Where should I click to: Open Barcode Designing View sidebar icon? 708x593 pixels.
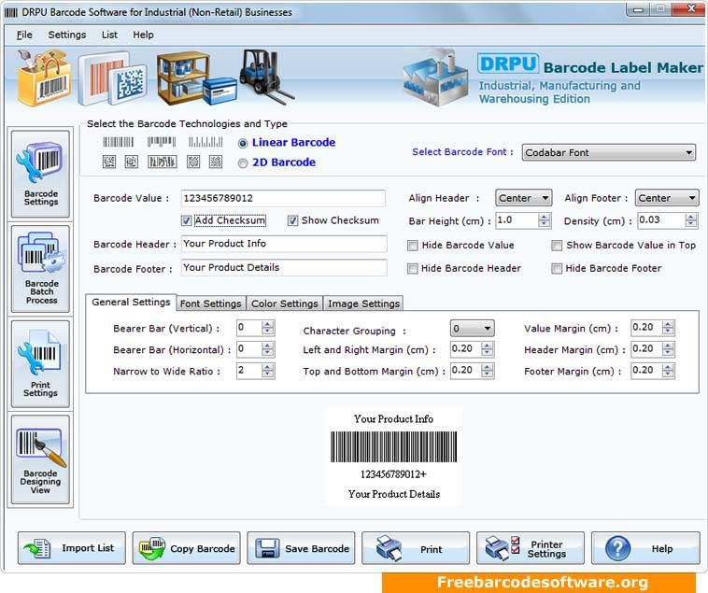(41, 459)
